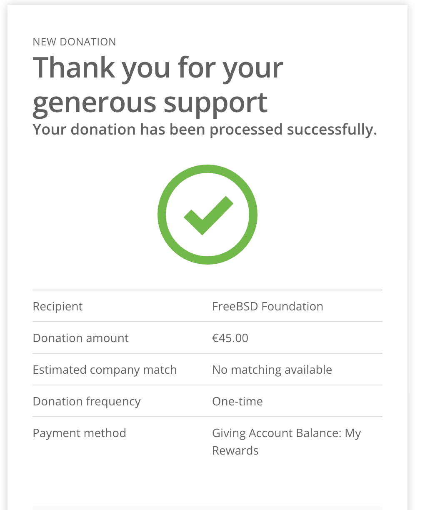Click the "No matching available" text

(272, 370)
